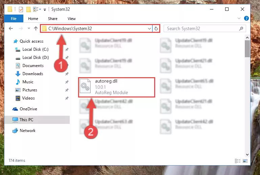
Task: Click the vertical scrollbar thumb
Action: click(x=247, y=49)
